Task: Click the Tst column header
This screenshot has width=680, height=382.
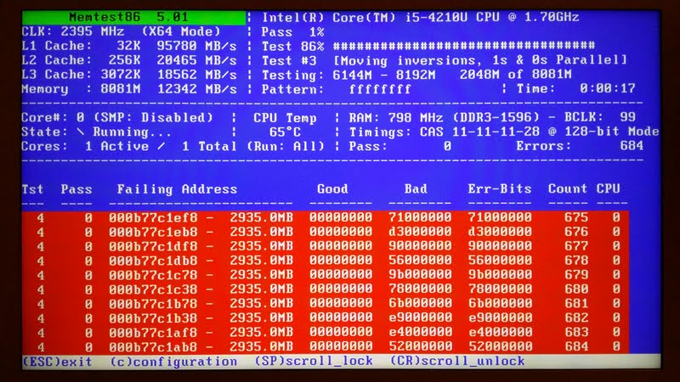Action: point(32,189)
